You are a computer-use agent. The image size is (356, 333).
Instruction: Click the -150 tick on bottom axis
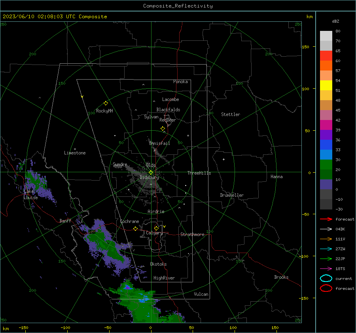(23, 327)
